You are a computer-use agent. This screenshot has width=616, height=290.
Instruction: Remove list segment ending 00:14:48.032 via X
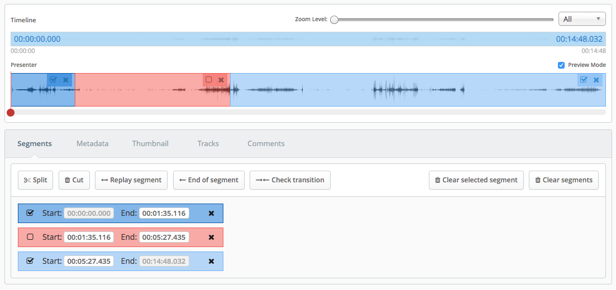(211, 262)
